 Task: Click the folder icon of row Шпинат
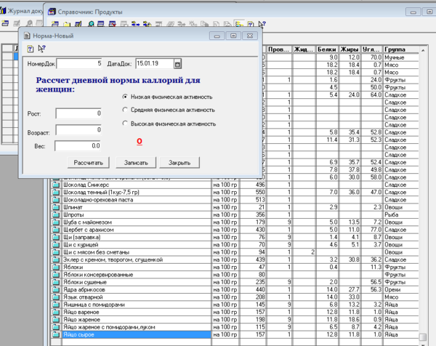(x=56, y=207)
